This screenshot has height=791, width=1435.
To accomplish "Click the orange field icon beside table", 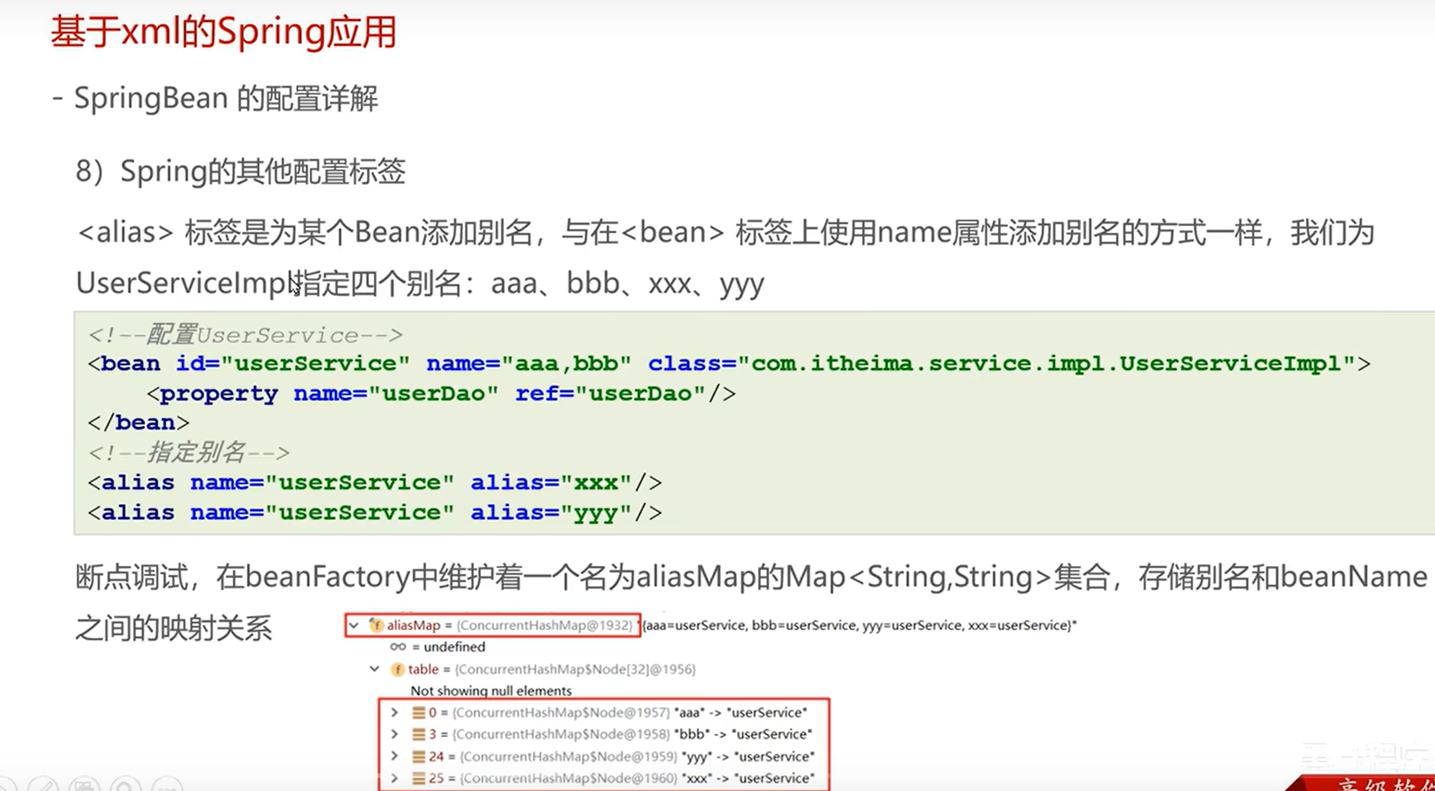I will tap(398, 669).
